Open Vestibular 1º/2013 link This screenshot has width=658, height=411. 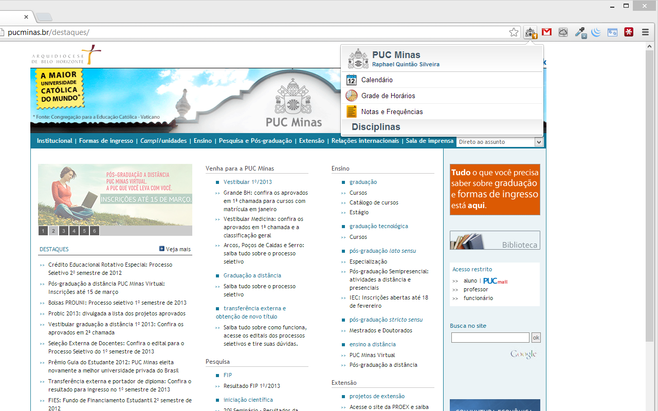[x=248, y=182]
